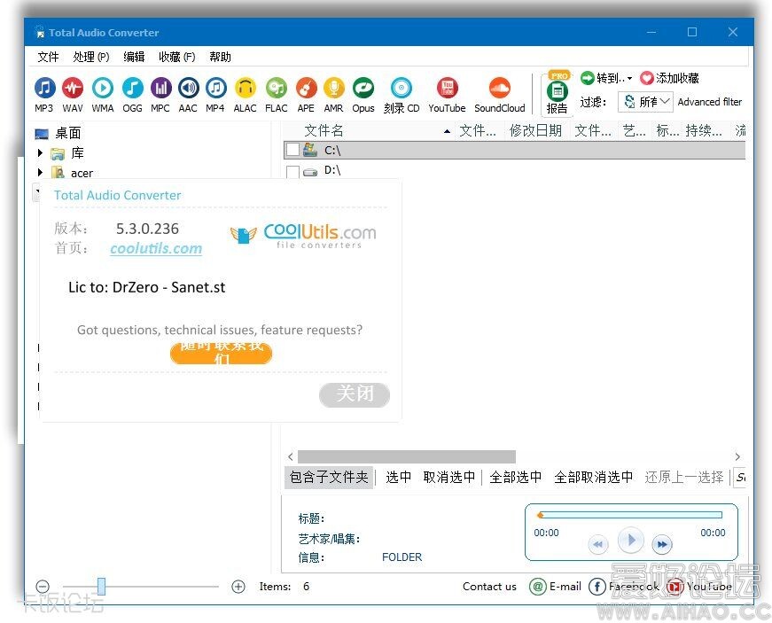Expand the acer tree node
The image size is (772, 623).
pos(41,172)
